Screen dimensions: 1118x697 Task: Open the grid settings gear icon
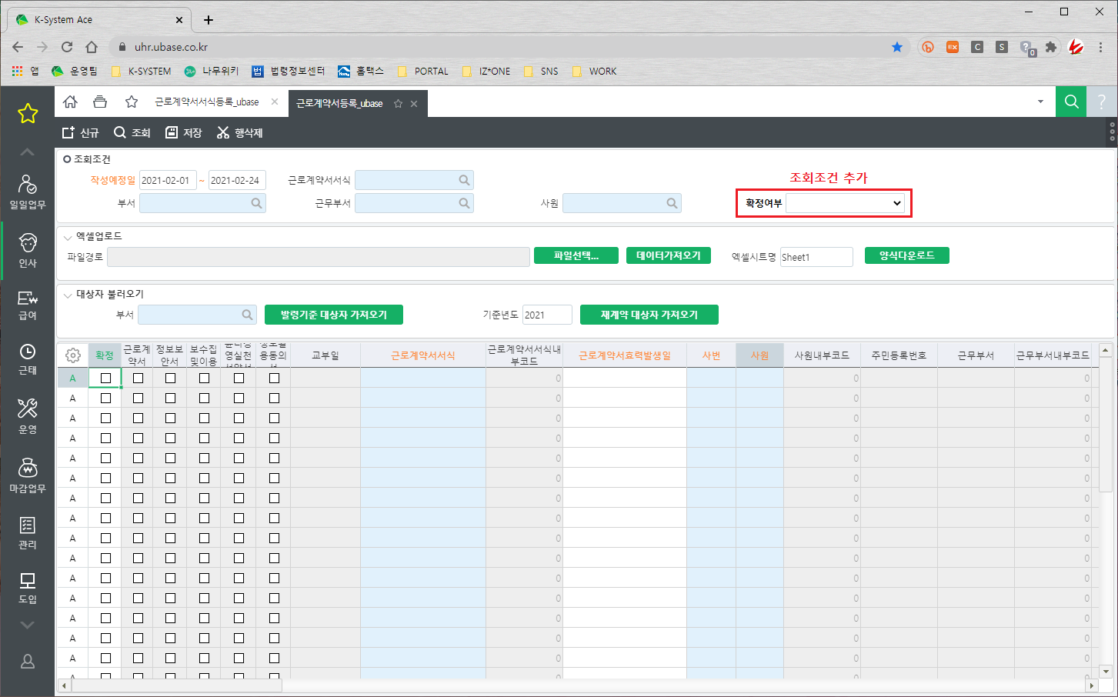coord(73,355)
